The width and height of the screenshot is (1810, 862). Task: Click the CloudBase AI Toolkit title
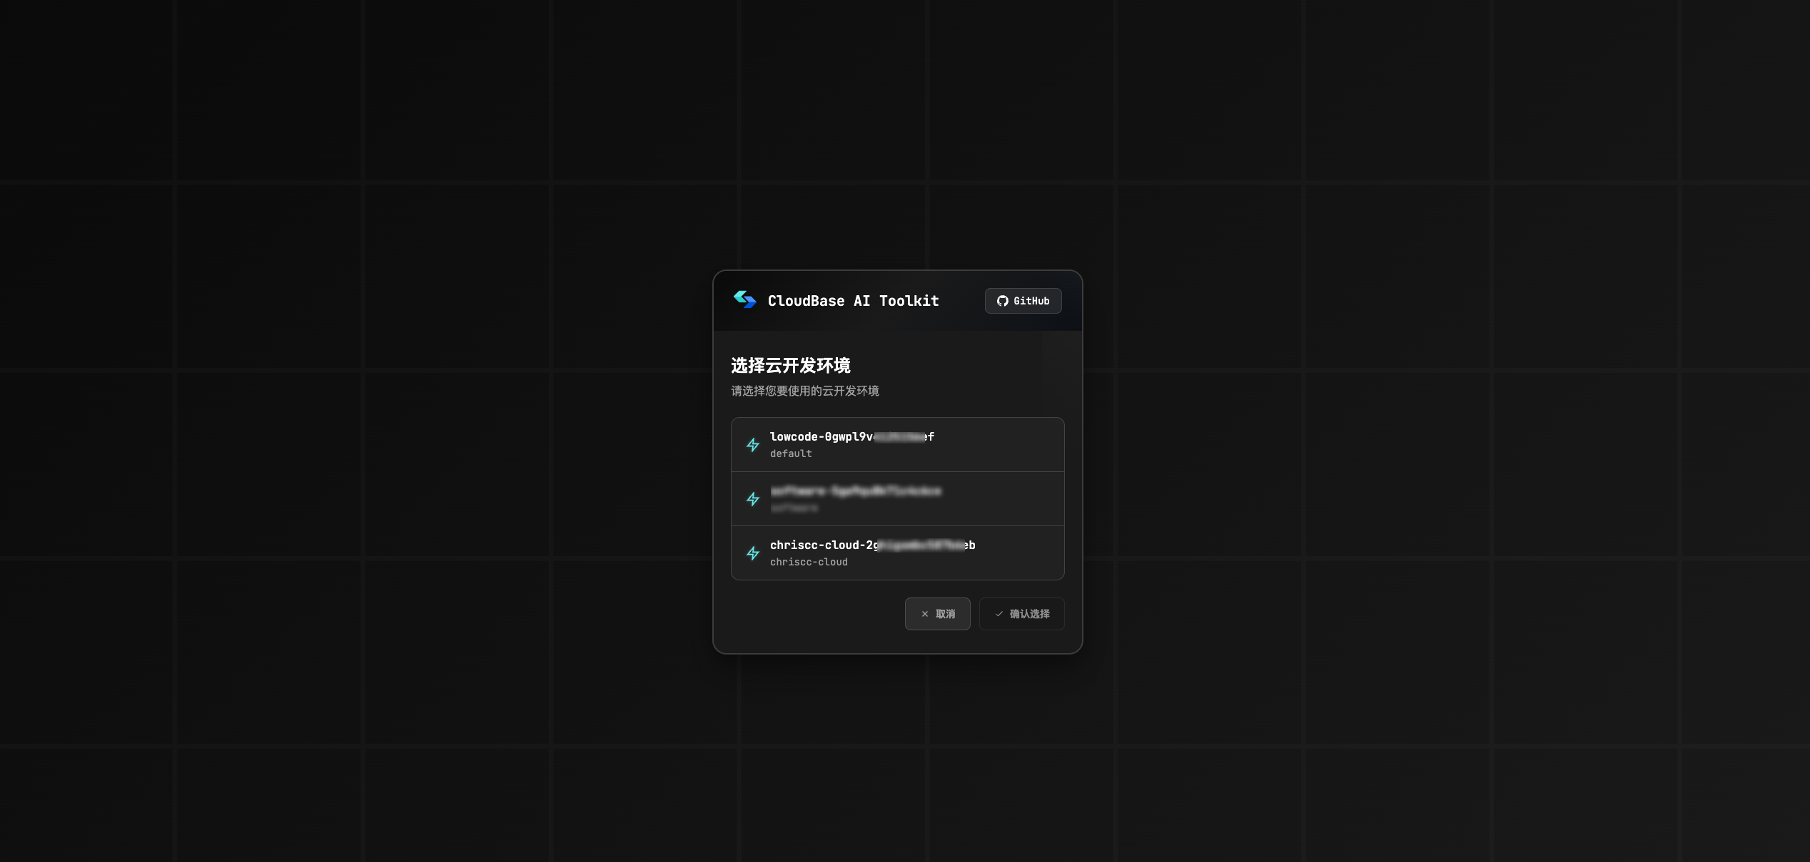pos(853,301)
